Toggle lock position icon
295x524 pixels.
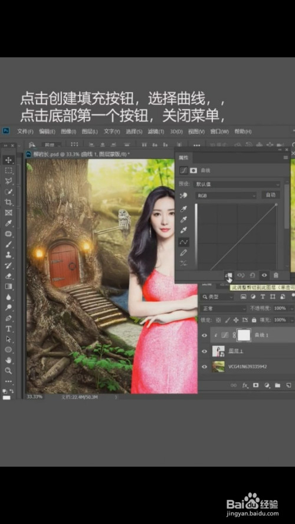(237, 320)
